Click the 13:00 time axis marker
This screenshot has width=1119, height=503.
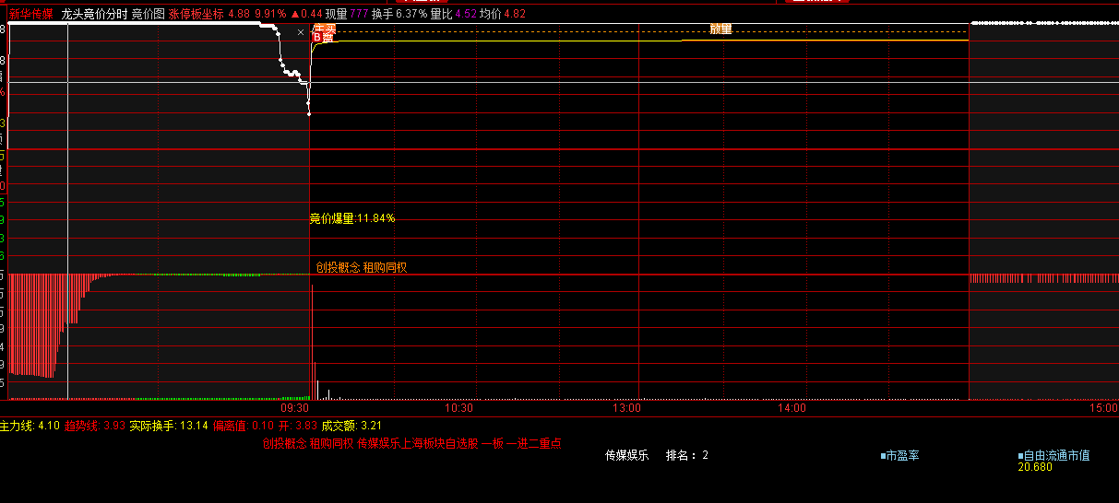(626, 407)
